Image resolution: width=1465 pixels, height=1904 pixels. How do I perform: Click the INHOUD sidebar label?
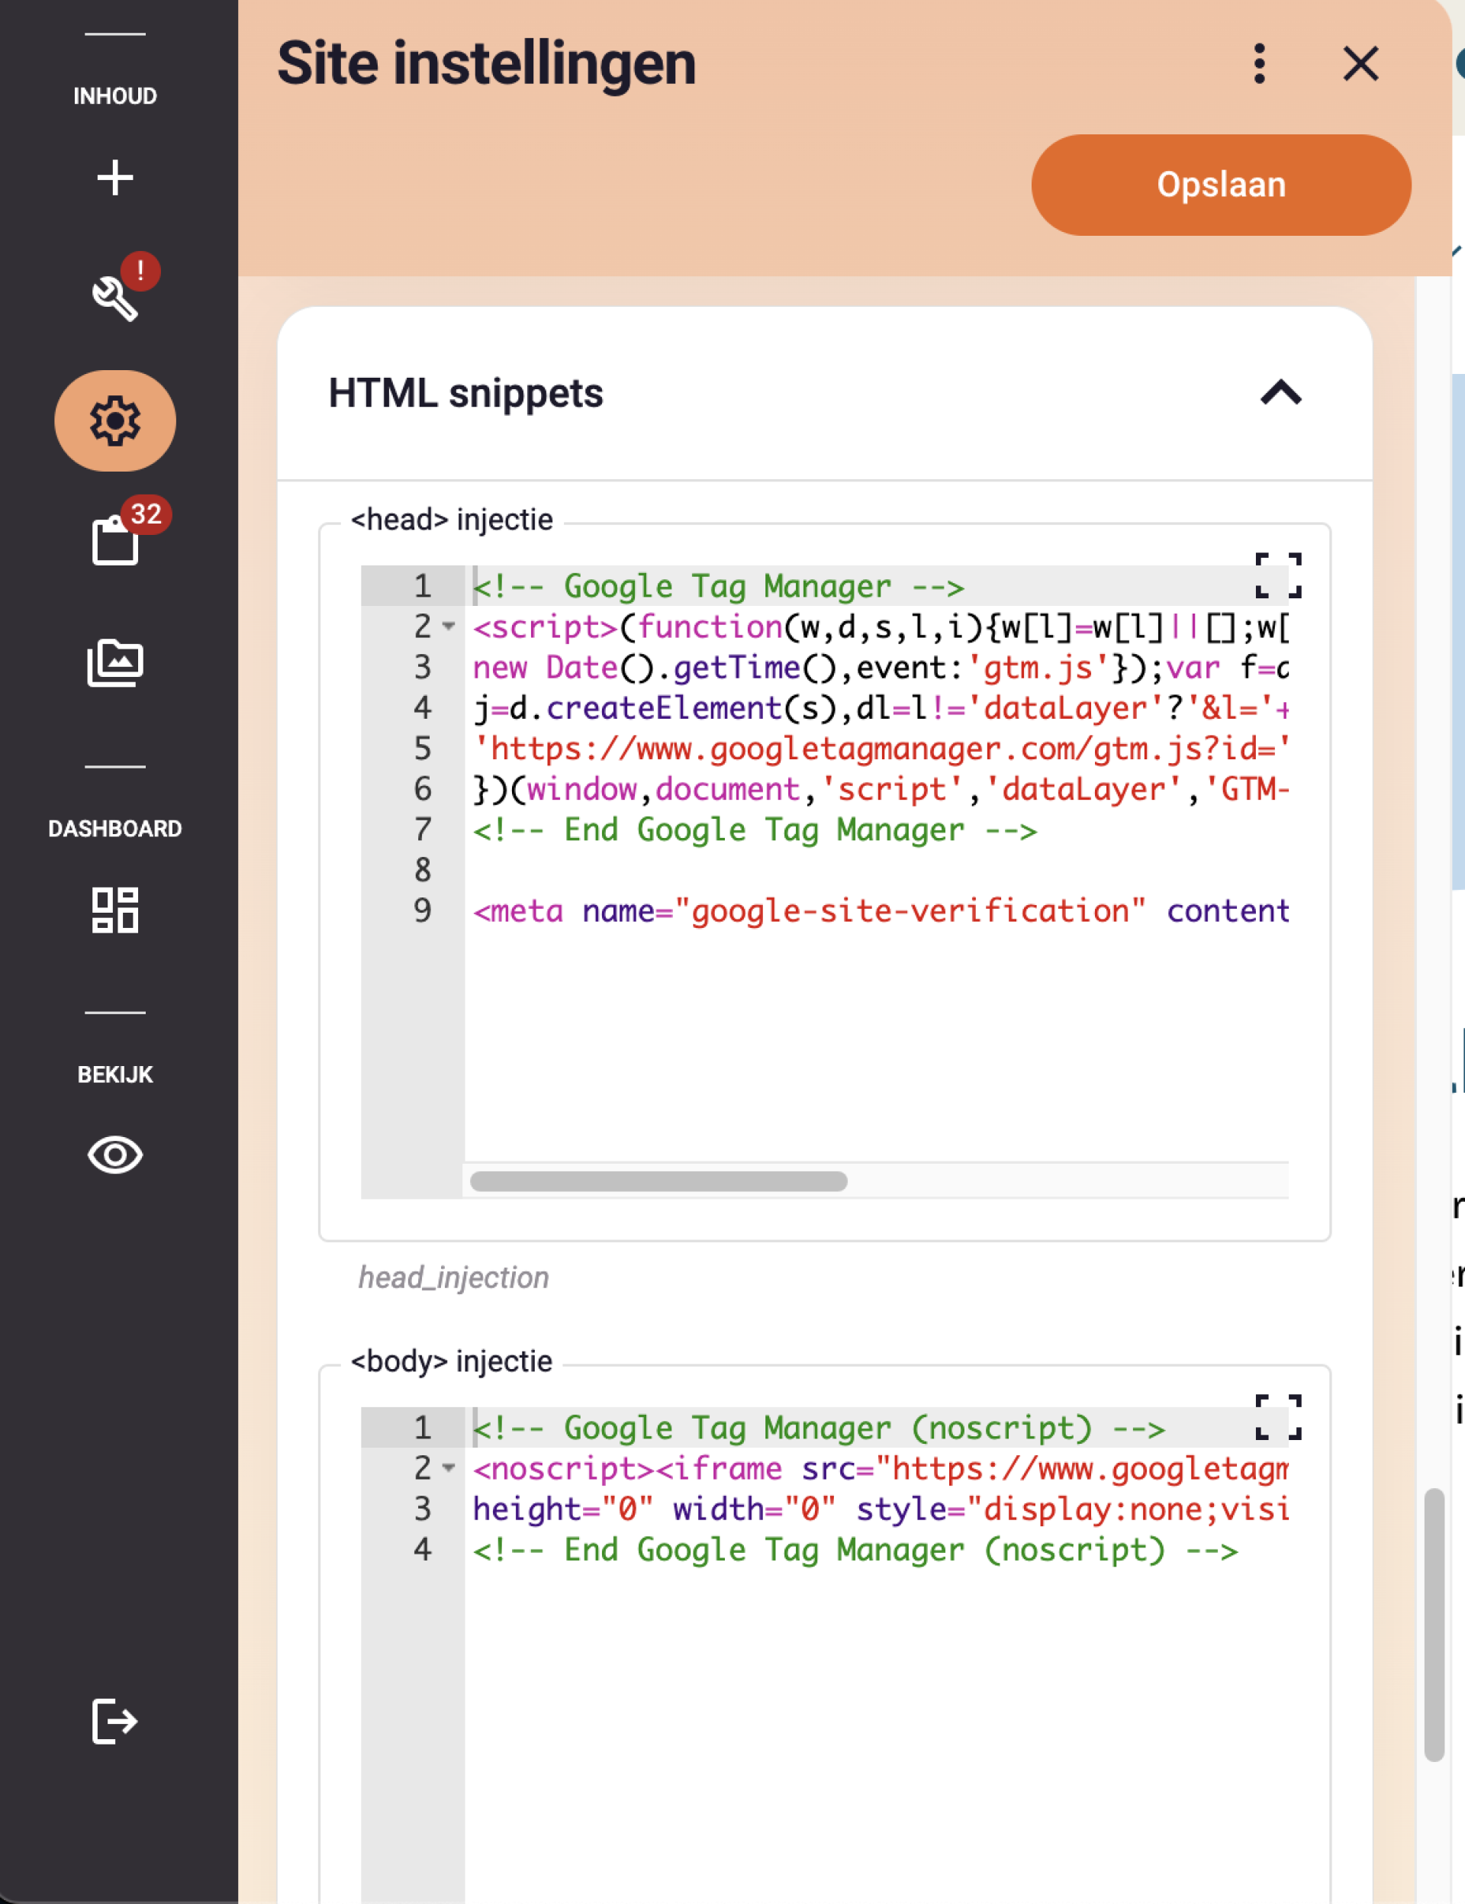click(115, 96)
